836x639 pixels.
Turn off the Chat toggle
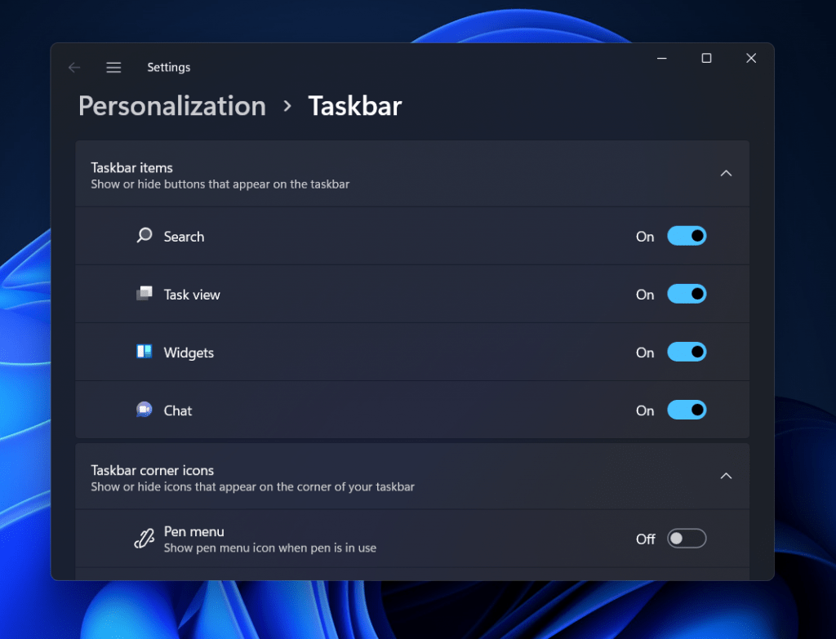687,410
